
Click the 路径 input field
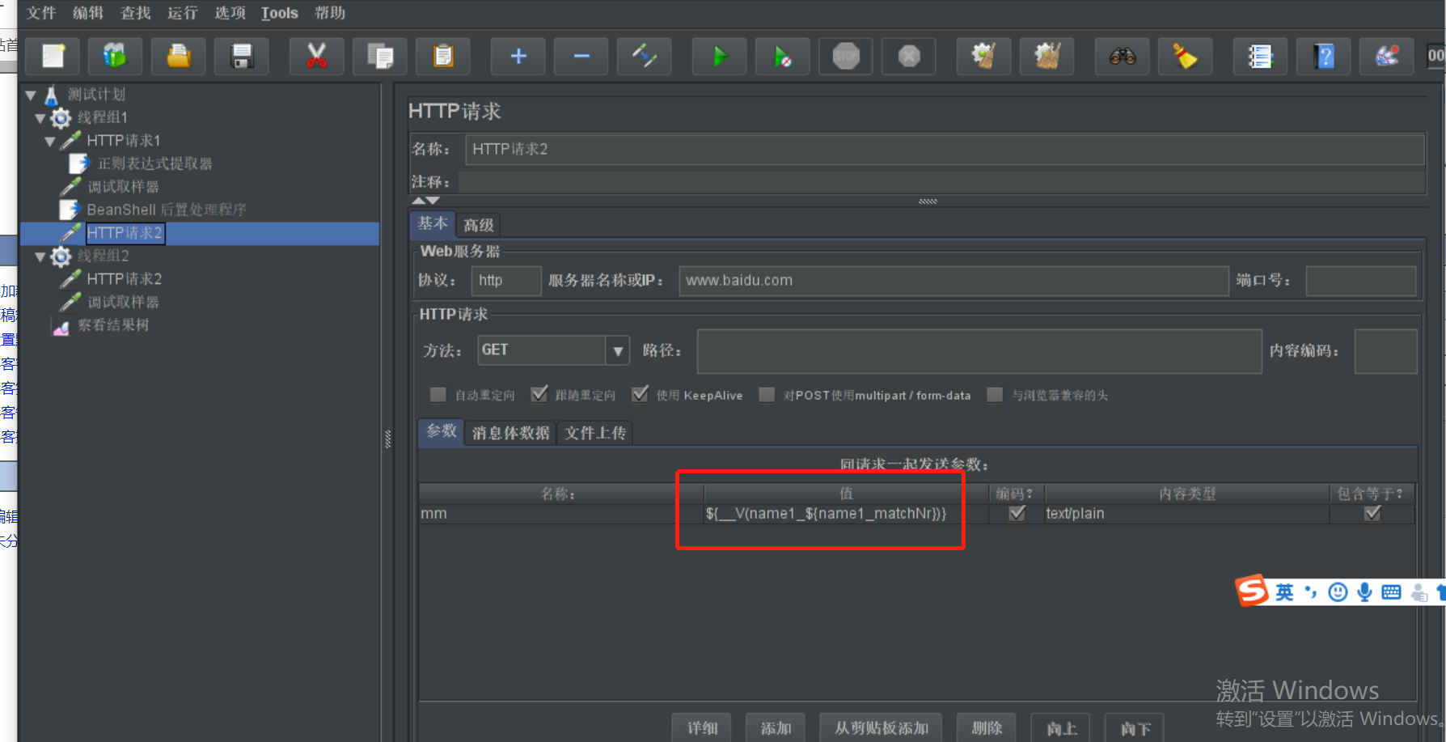[979, 351]
